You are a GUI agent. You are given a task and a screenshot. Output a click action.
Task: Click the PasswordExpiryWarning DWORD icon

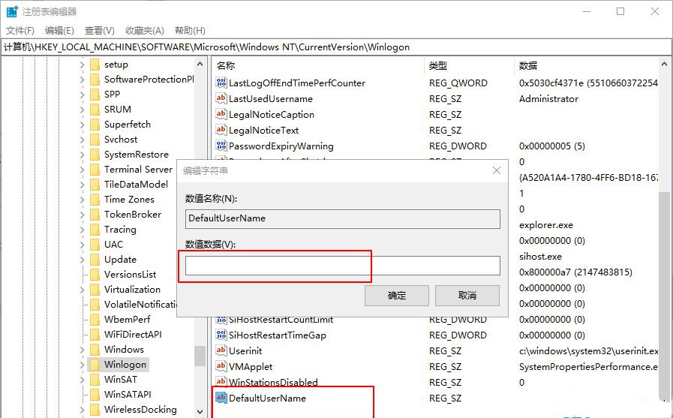221,146
